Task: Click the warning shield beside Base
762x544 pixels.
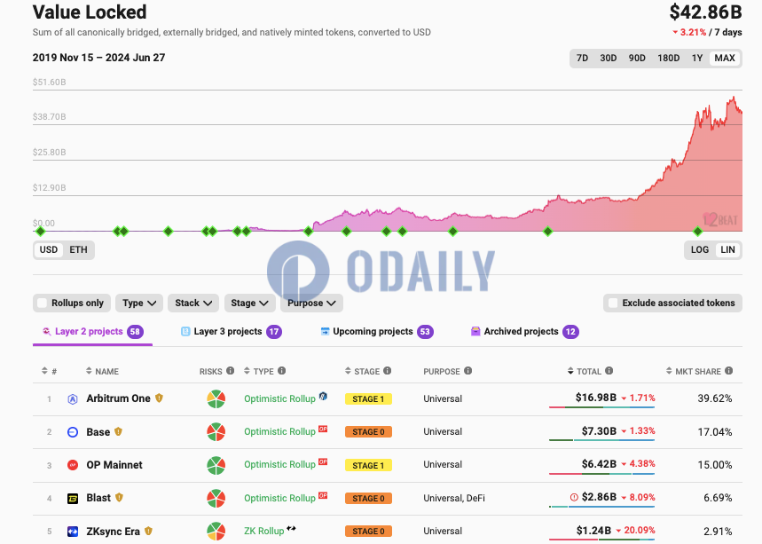Action: click(x=118, y=431)
